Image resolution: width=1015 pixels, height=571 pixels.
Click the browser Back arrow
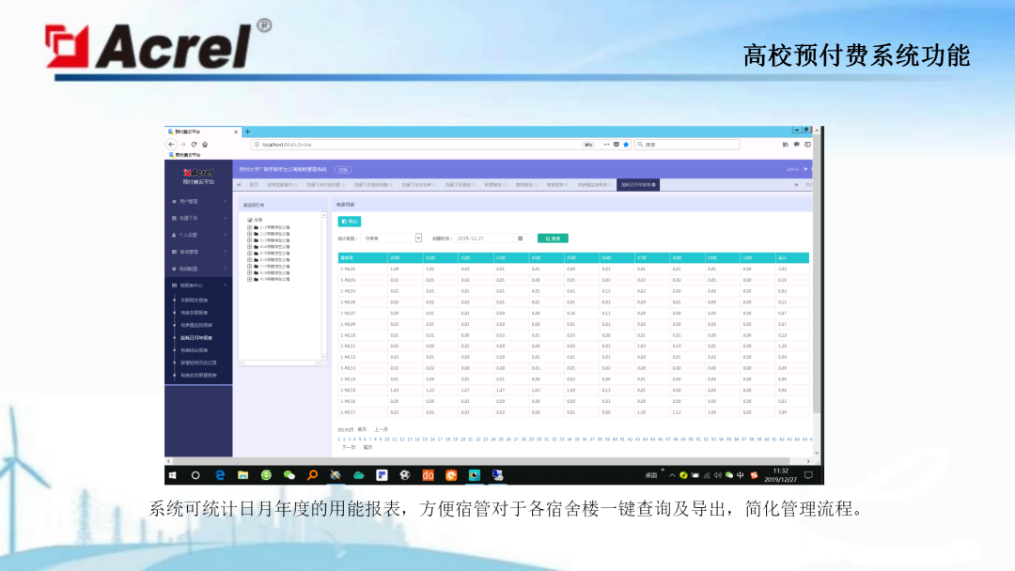click(x=171, y=145)
